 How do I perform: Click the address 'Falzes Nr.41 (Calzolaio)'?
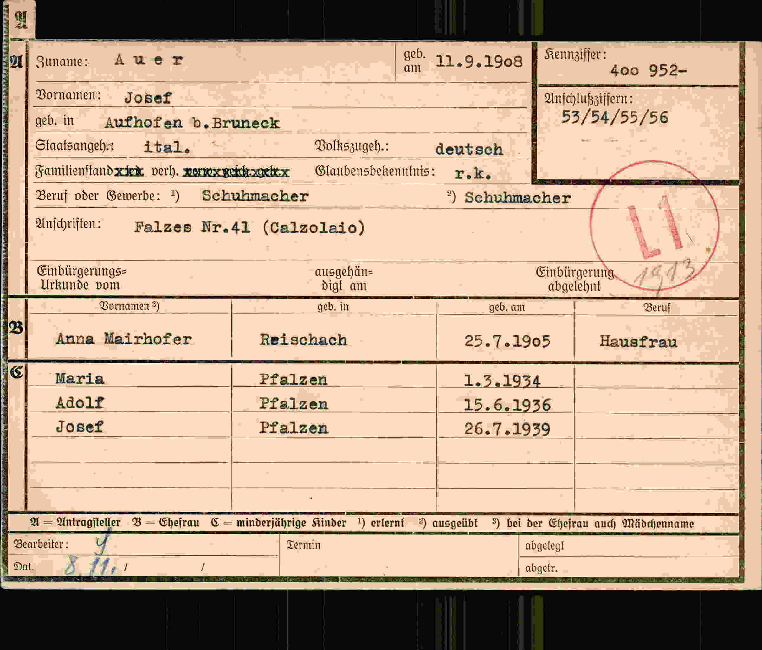(250, 228)
